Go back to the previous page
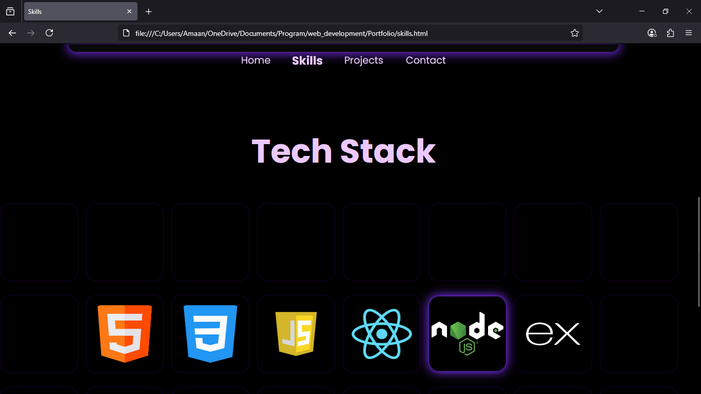The height and width of the screenshot is (394, 701). (12, 33)
